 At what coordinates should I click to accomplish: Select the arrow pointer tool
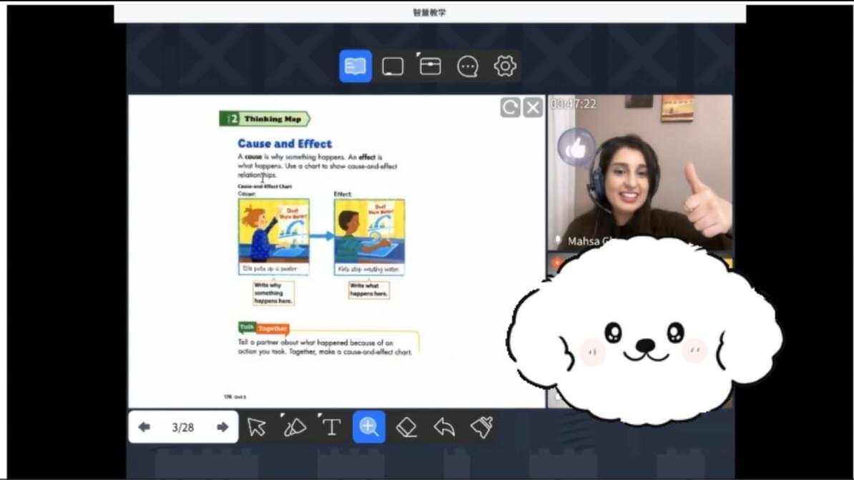click(x=256, y=427)
